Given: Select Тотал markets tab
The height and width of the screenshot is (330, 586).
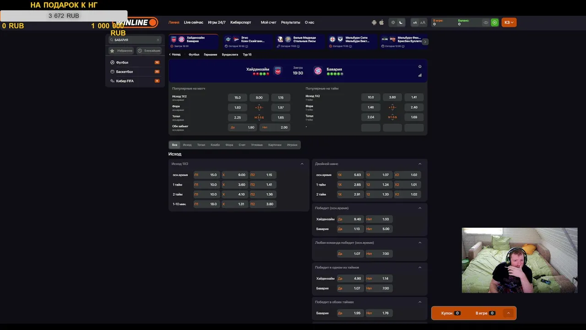Looking at the screenshot, I should pos(201,145).
